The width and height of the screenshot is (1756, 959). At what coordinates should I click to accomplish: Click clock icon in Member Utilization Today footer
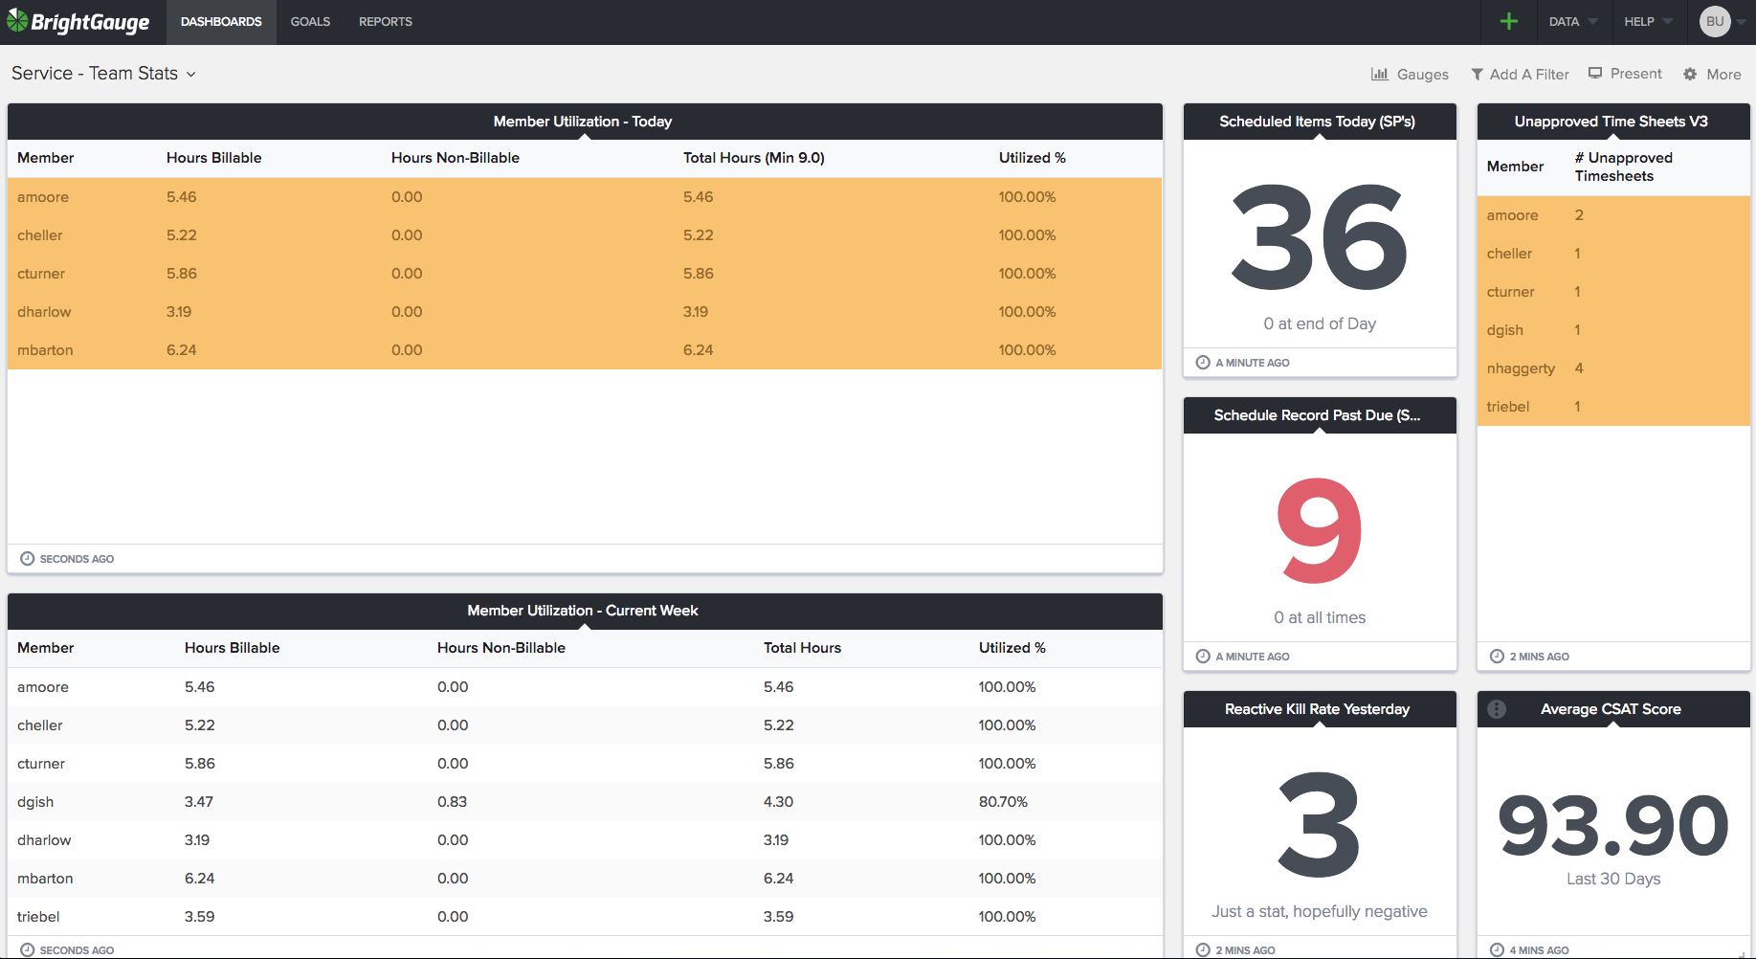click(28, 559)
